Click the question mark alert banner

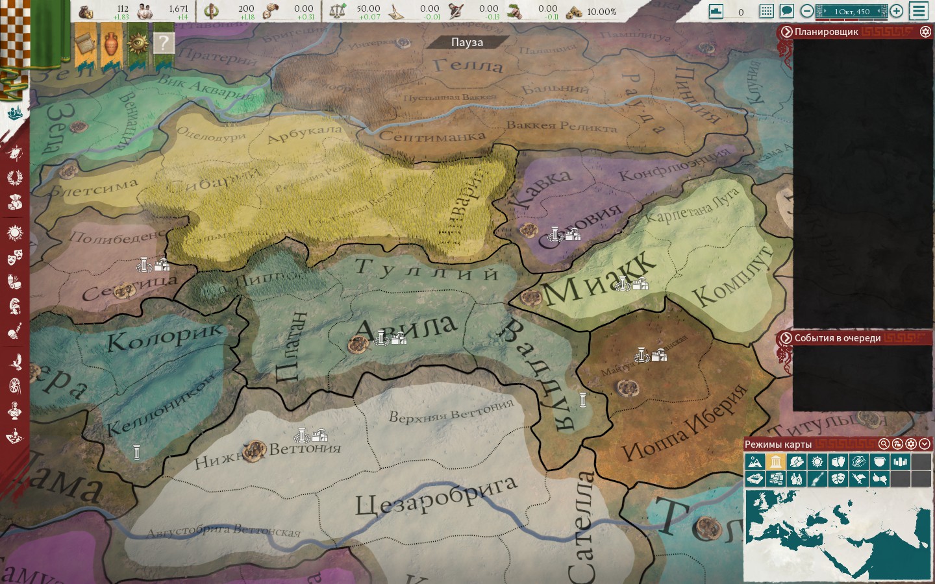click(164, 43)
